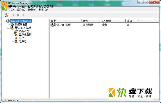Click the 正在运行 status cell
The width and height of the screenshot is (161, 103).
pos(88,25)
